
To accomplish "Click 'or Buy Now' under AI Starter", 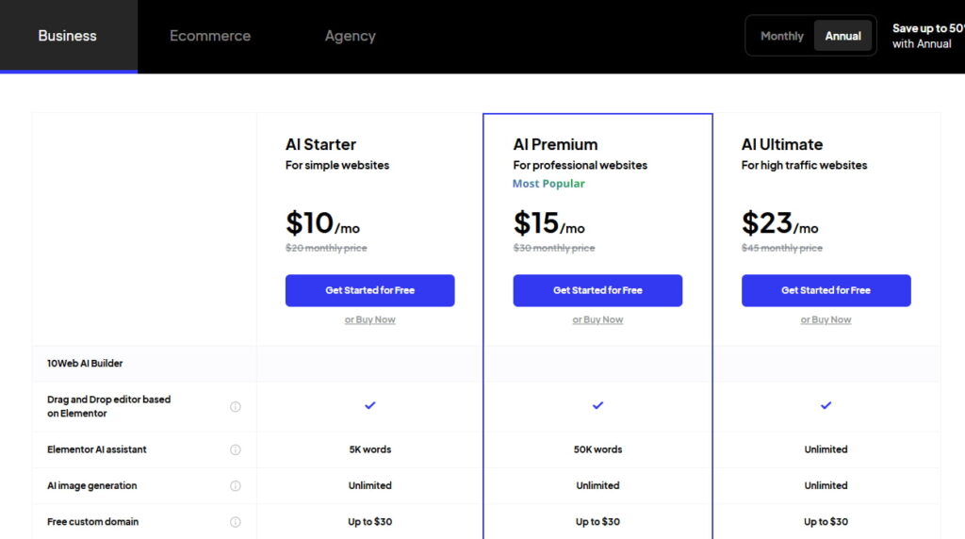I will [x=370, y=319].
